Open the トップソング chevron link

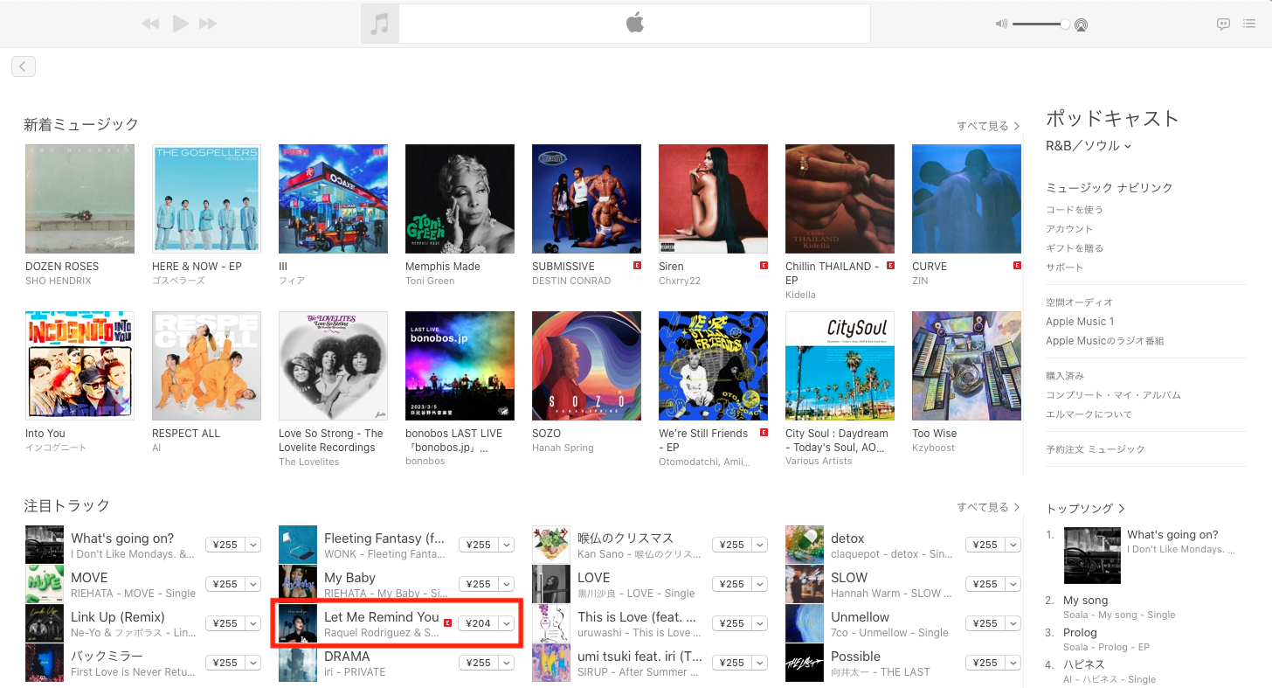(1085, 508)
